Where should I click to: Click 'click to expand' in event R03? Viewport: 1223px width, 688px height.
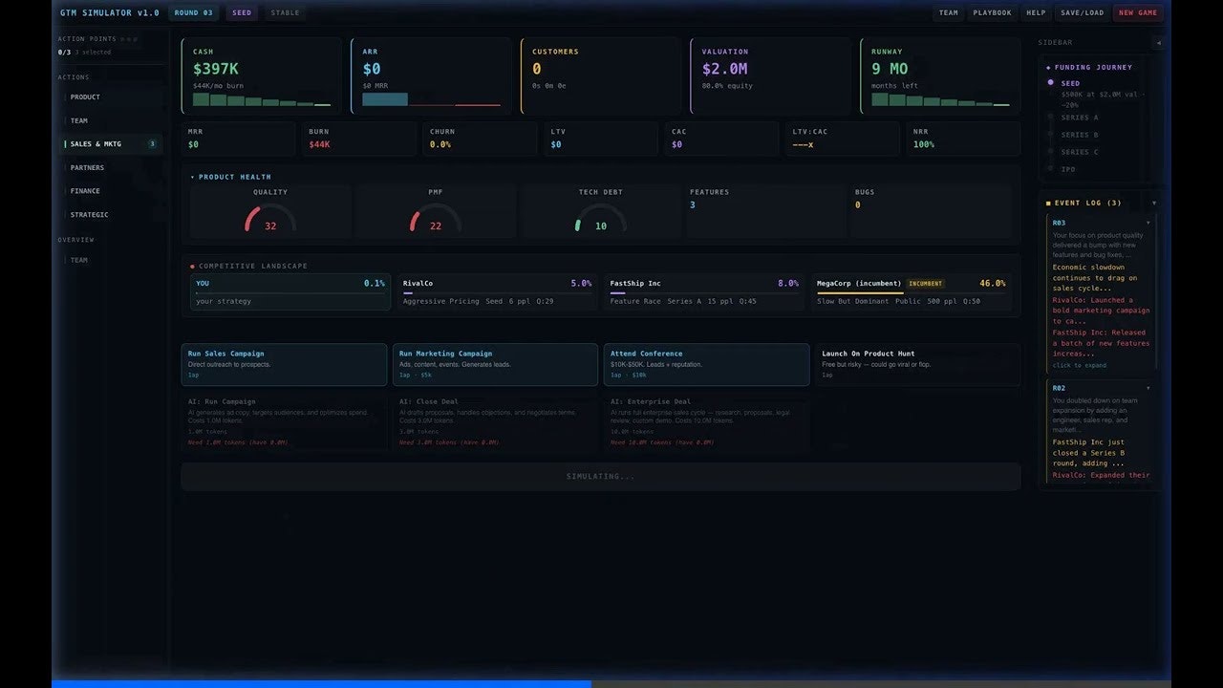(1080, 365)
